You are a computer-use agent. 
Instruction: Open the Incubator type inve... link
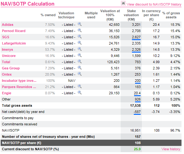tap(19, 81)
